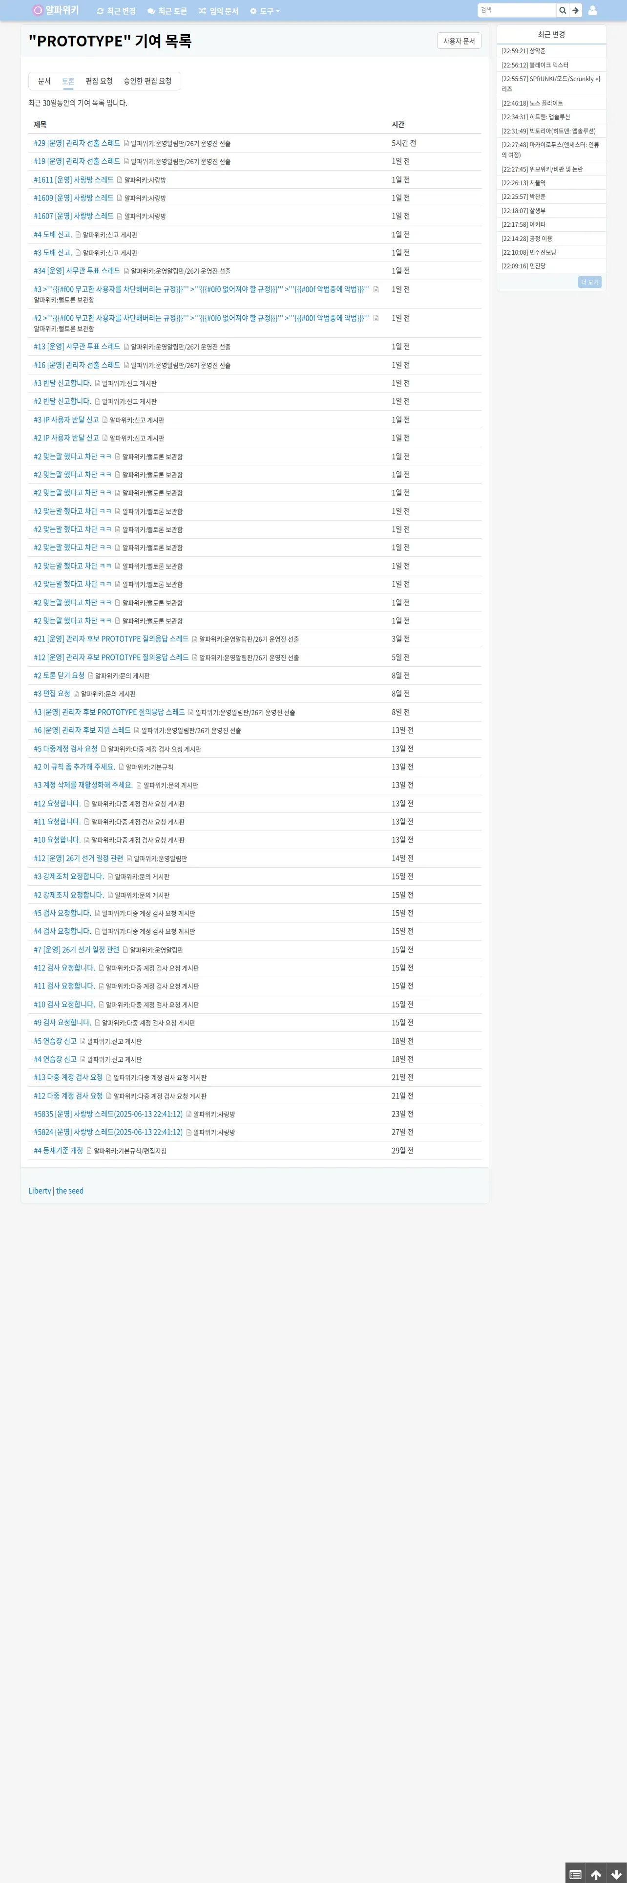
Task: Click the 5시간 전 time cell
Action: [x=404, y=143]
